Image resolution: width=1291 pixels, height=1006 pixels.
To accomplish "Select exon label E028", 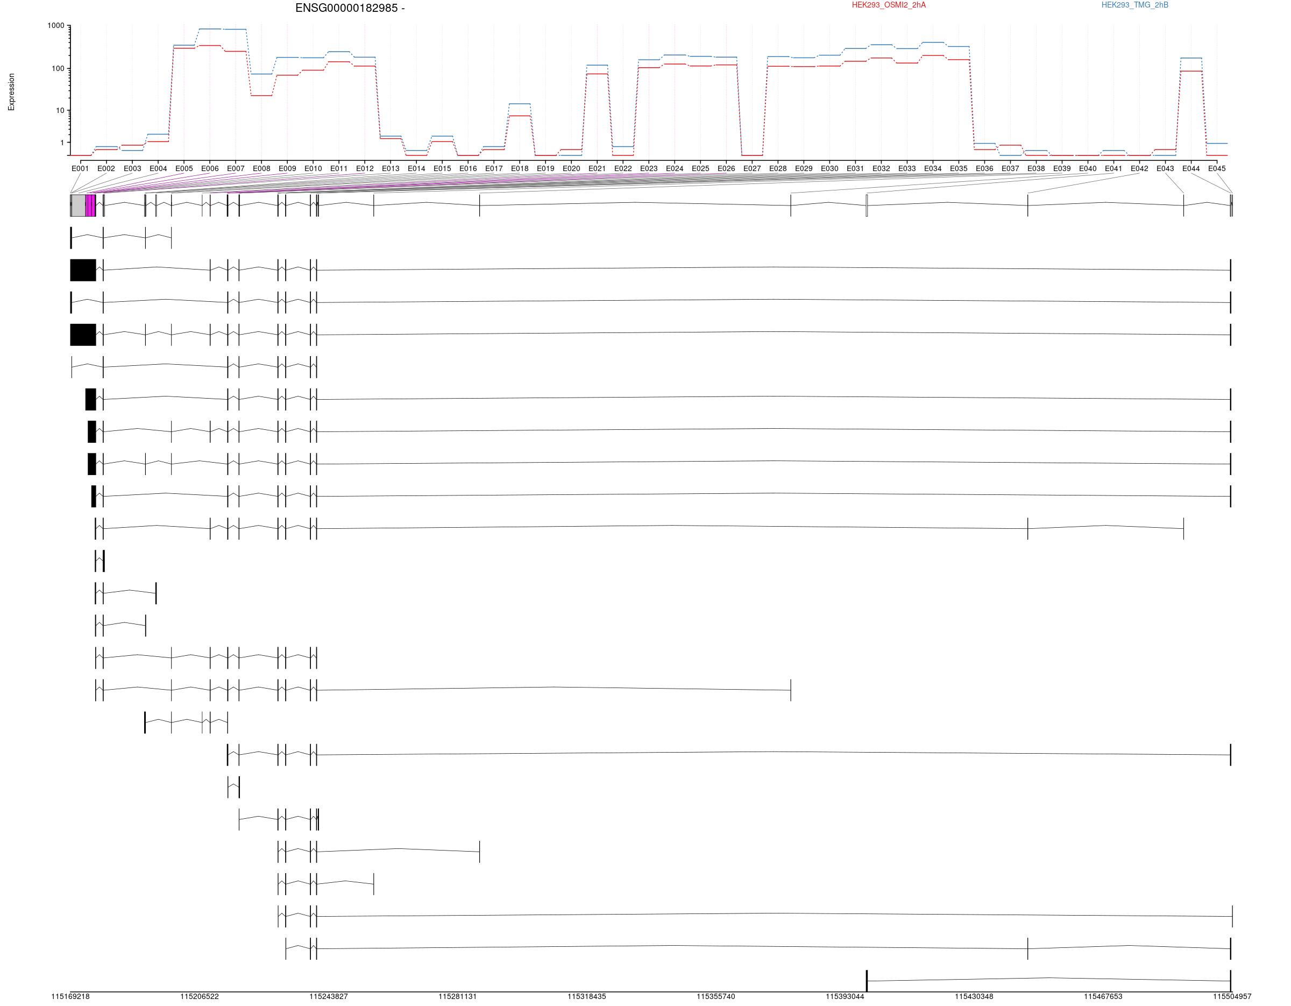I will tap(778, 168).
